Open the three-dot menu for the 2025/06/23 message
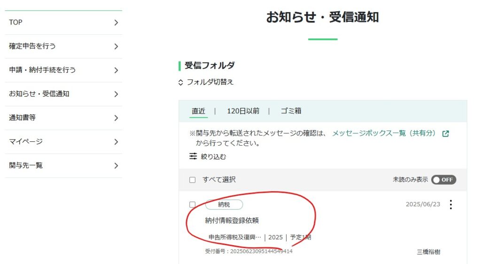 pyautogui.click(x=450, y=204)
